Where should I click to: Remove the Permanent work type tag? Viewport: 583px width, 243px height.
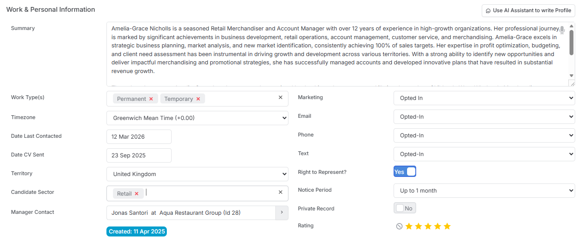point(151,99)
